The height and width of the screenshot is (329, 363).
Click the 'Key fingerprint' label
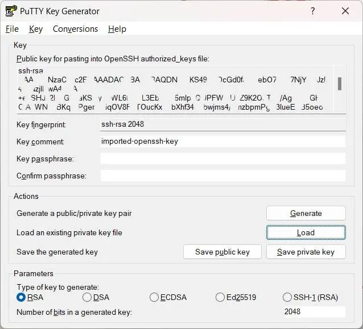(x=41, y=125)
